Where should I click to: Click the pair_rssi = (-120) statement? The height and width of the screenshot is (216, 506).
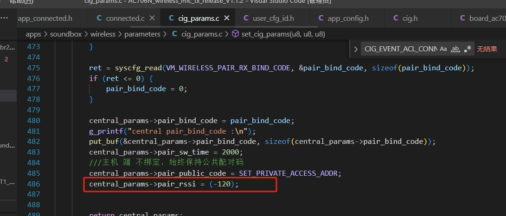point(164,184)
